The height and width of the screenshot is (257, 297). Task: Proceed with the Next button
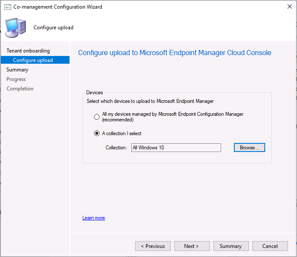tap(192, 246)
